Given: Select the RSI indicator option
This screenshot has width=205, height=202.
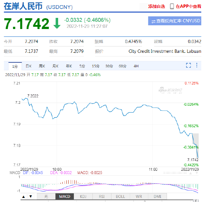Looking at the screenshot, I should [x=102, y=196].
